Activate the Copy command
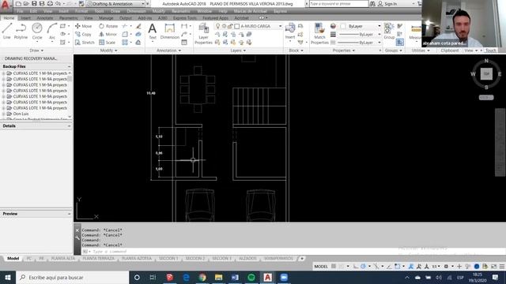This screenshot has width=506, height=284. 83,34
